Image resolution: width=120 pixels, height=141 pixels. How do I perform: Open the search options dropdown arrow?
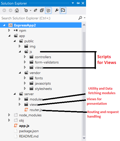(85, 18)
